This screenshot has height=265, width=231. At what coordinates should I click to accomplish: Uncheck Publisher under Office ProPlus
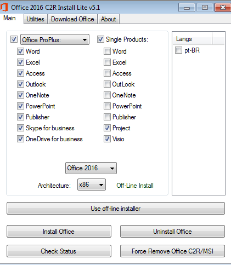(20, 117)
